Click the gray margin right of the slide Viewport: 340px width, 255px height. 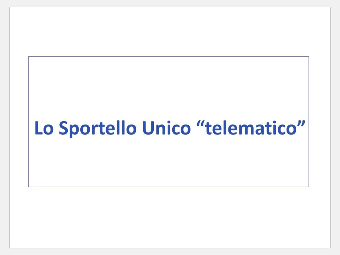coord(335,127)
